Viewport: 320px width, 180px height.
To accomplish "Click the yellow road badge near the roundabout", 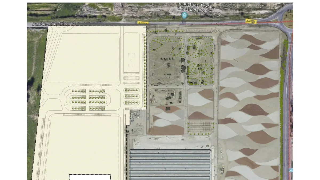I will click(x=251, y=22).
